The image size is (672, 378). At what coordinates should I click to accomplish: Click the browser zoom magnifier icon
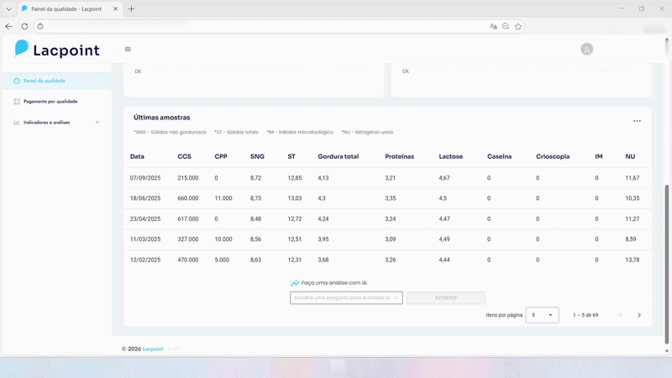pyautogui.click(x=506, y=26)
